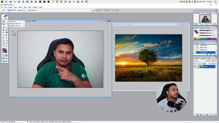Image resolution: width=219 pixels, height=123 pixels.
Task: Select the Healing Brush tool
Action: [3, 27]
